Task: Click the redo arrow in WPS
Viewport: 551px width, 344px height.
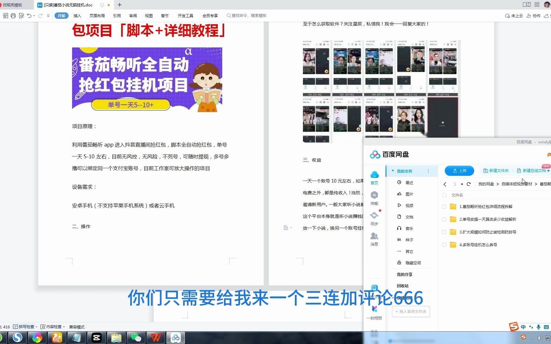Action: (40, 16)
